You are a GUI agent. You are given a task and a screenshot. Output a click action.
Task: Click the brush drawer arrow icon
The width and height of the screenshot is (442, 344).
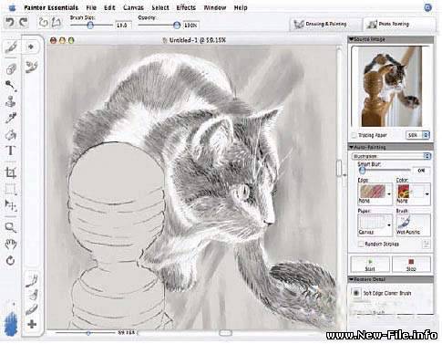tap(31, 47)
